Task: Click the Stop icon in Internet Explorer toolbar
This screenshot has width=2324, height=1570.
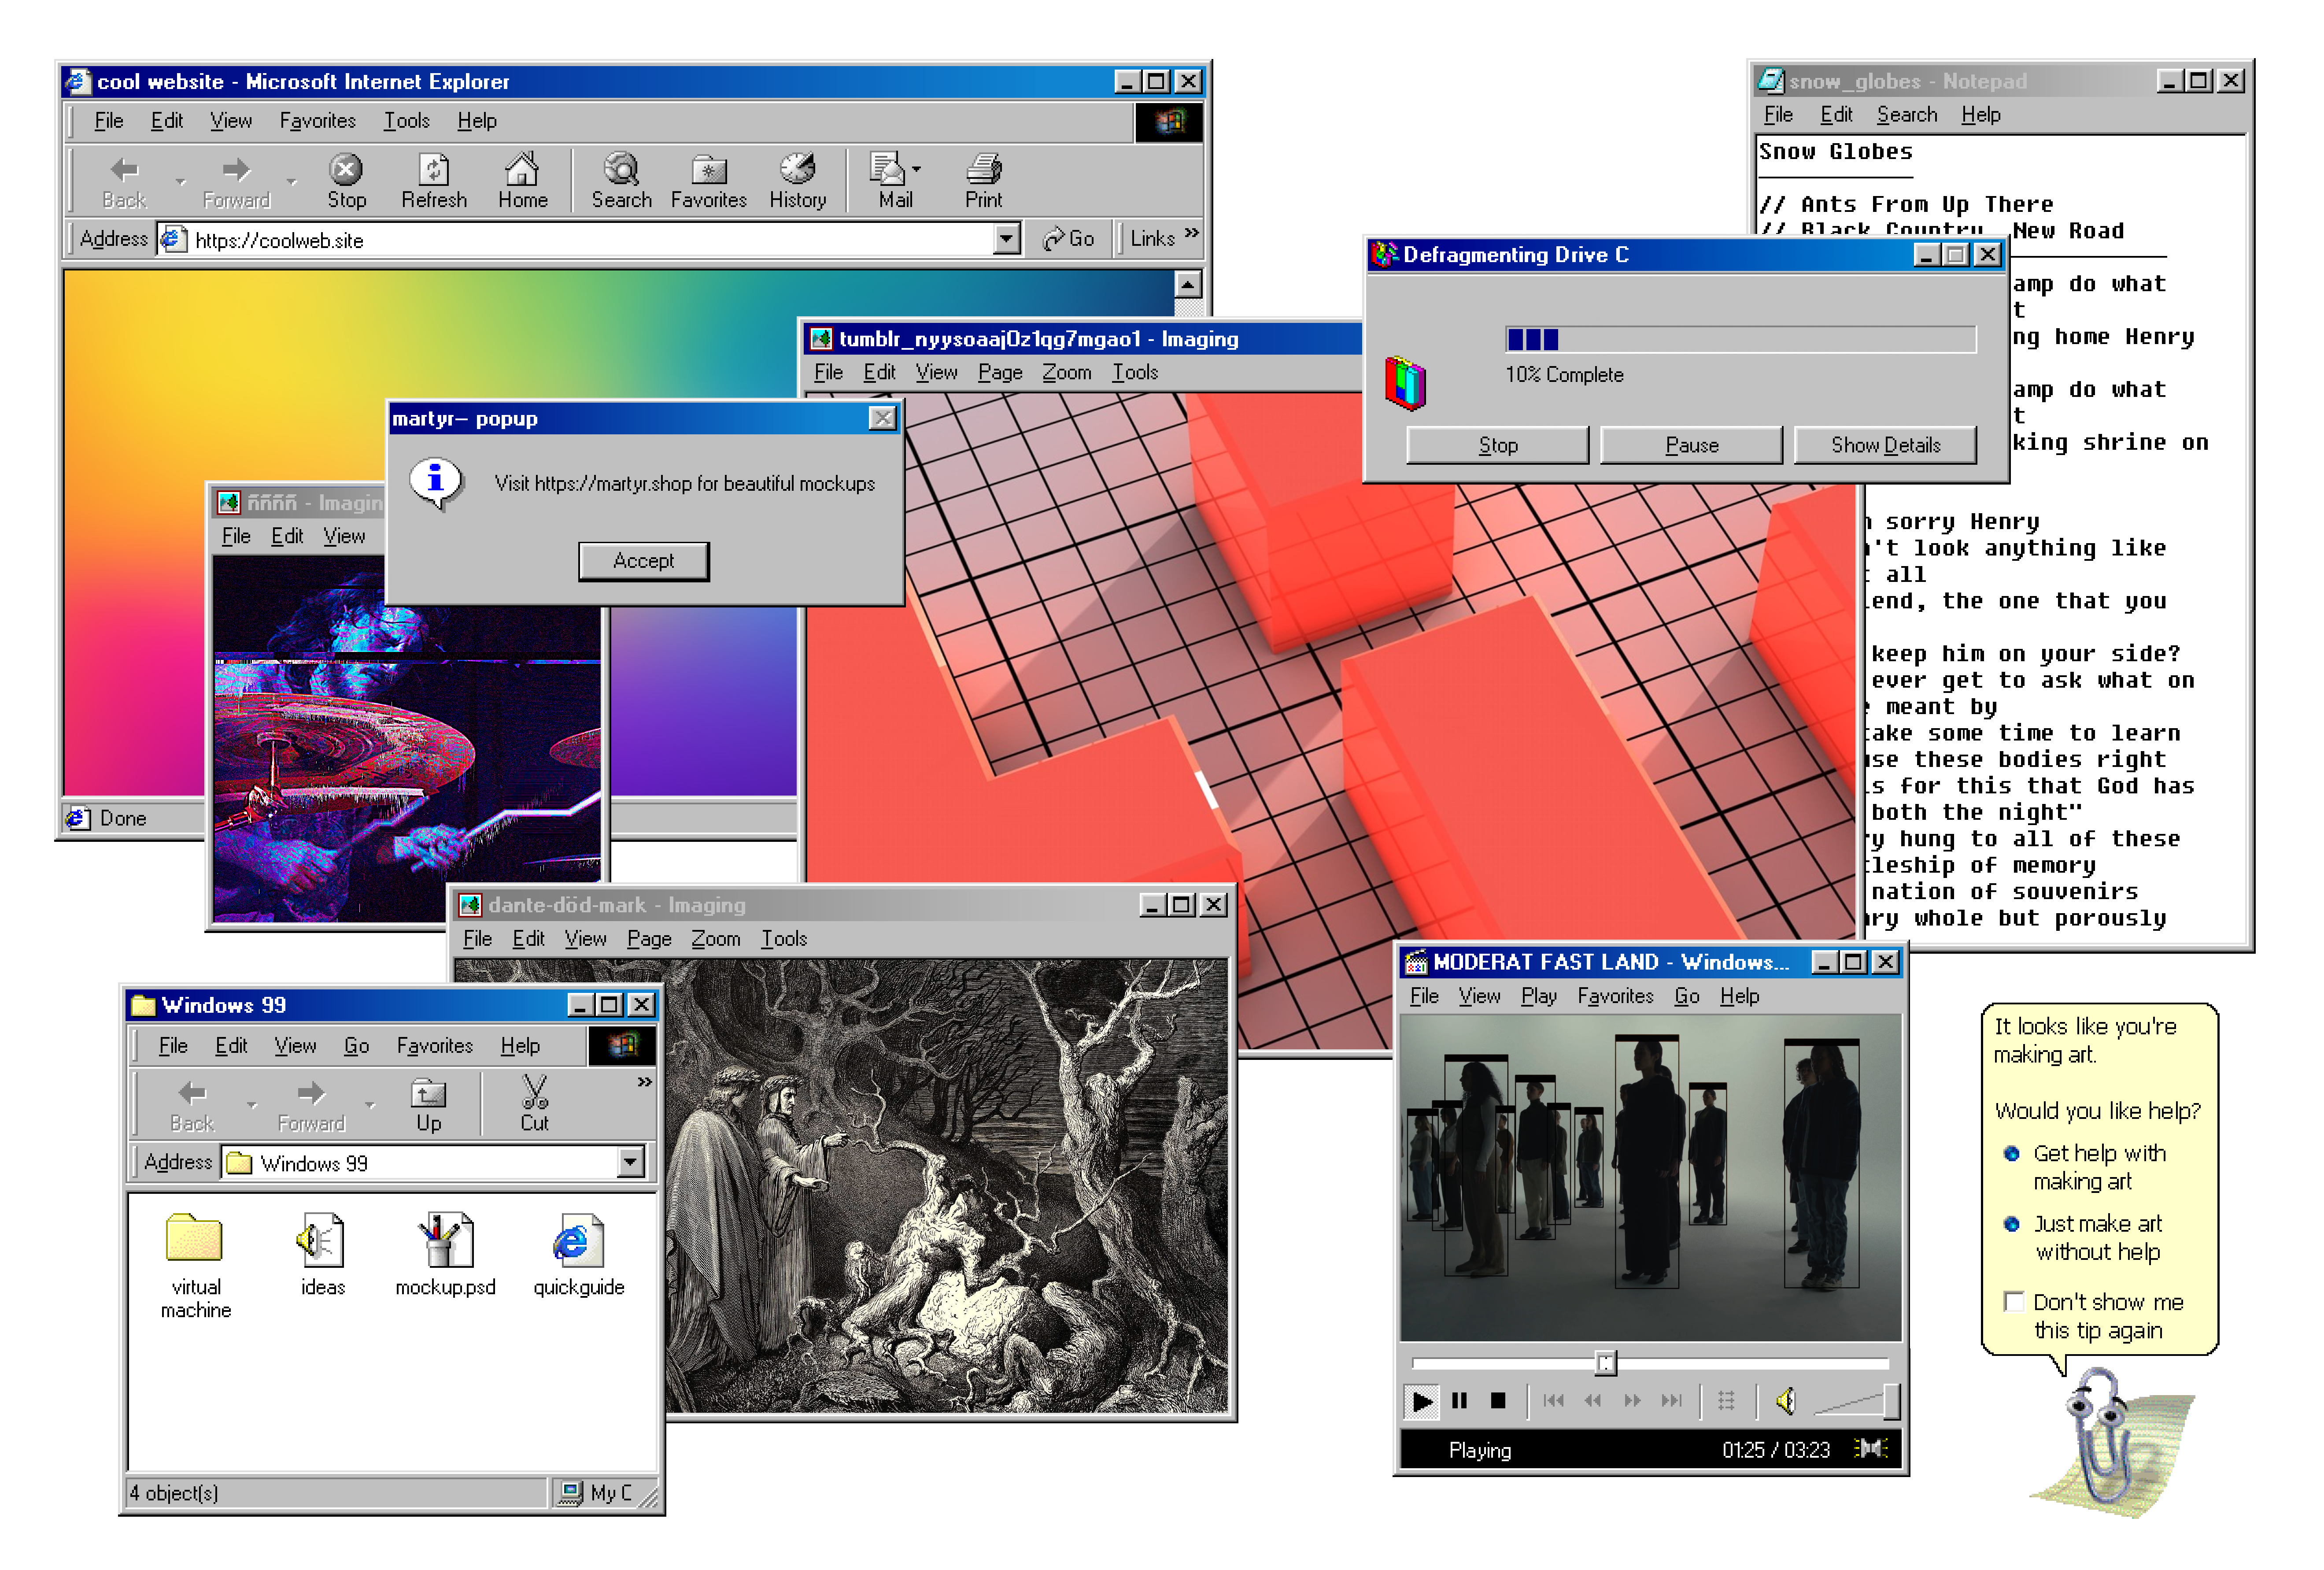Action: 346,181
